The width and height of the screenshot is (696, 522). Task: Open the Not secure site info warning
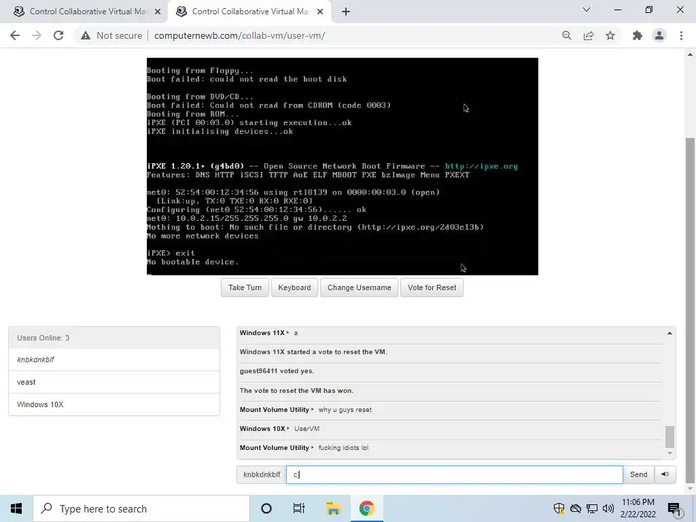pyautogui.click(x=111, y=35)
